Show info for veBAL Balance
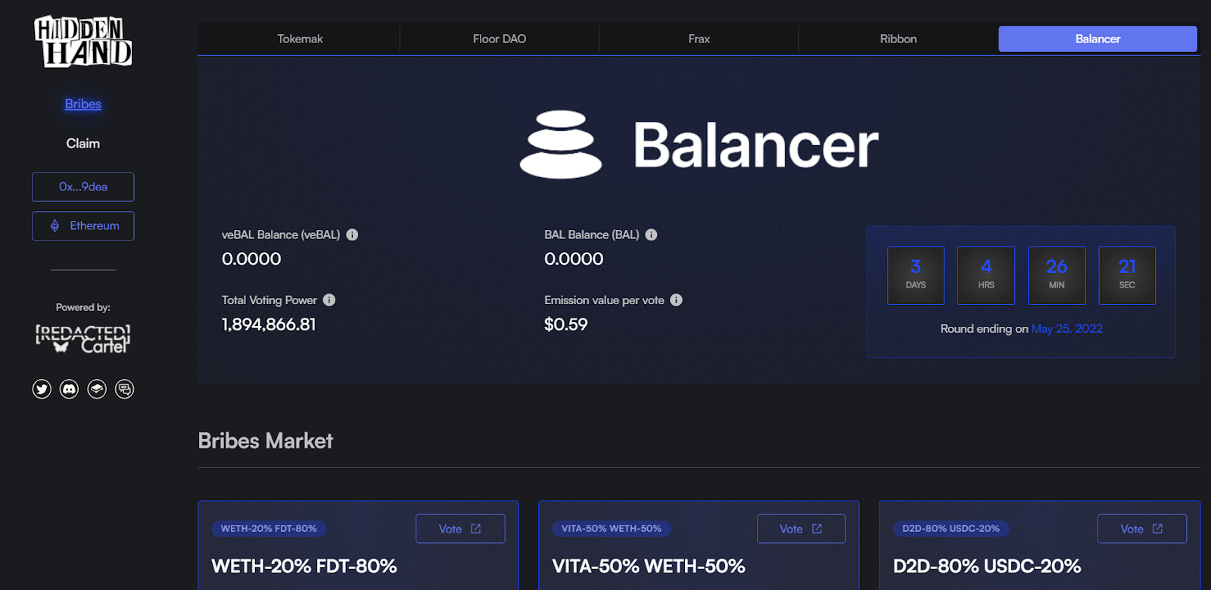This screenshot has height=590, width=1211. [x=352, y=234]
